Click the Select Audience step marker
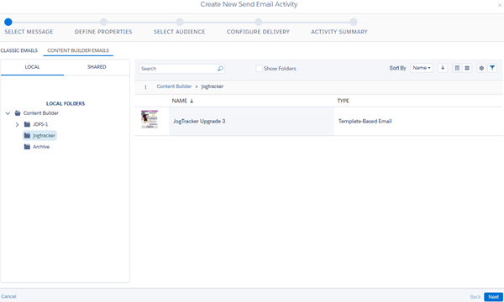Image resolution: width=504 pixels, height=302 pixels. click(x=180, y=22)
